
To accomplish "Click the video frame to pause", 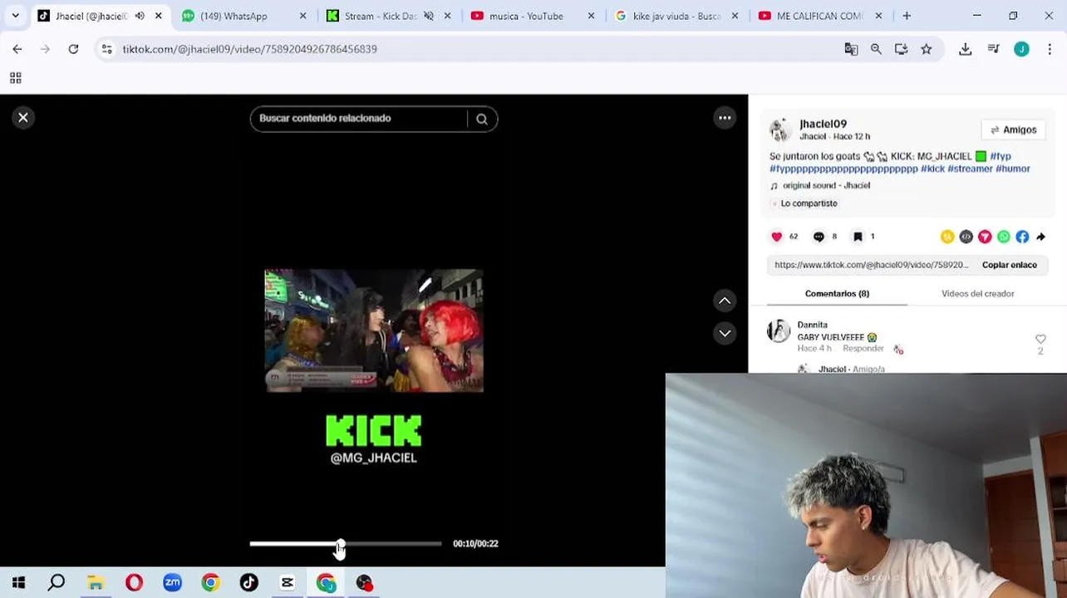I will [x=374, y=331].
